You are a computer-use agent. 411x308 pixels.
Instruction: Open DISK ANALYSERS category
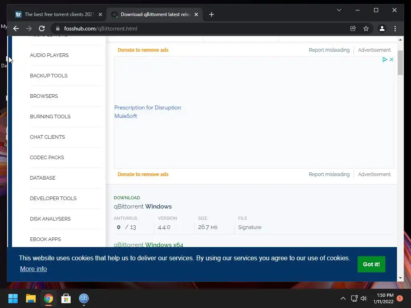tap(50, 219)
